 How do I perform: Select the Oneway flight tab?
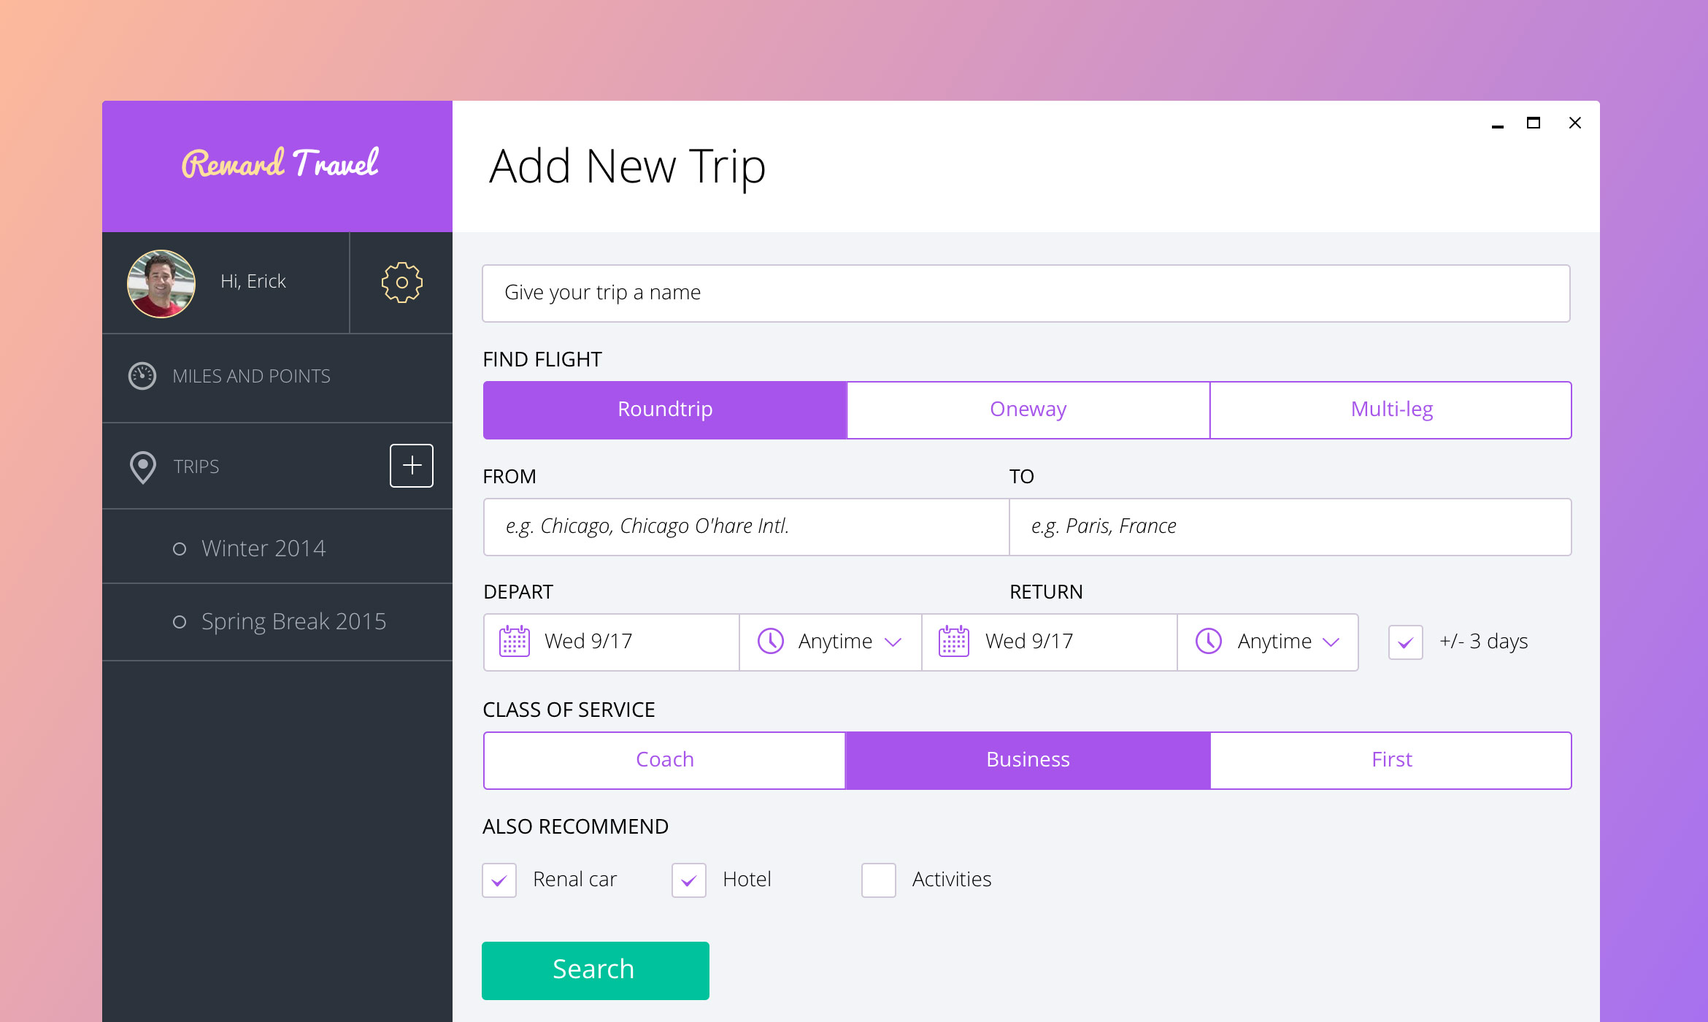1028,410
